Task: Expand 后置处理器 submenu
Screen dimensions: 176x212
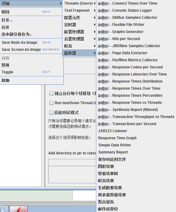Action: (x=80, y=39)
